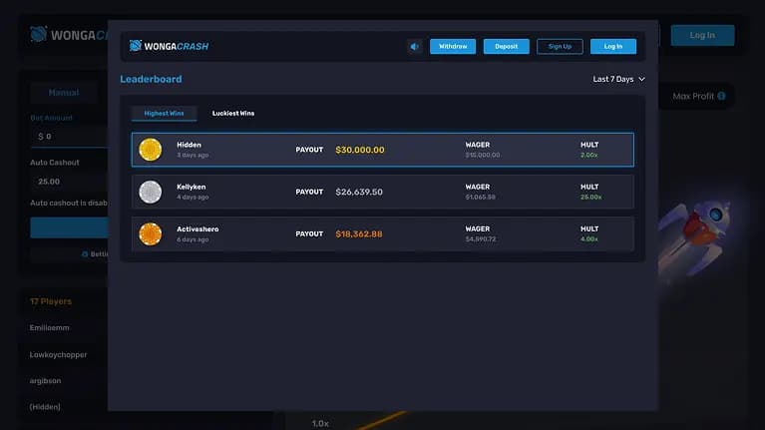The image size is (765, 430).
Task: Click the gold chip icon beside Hidden
Action: coord(151,150)
